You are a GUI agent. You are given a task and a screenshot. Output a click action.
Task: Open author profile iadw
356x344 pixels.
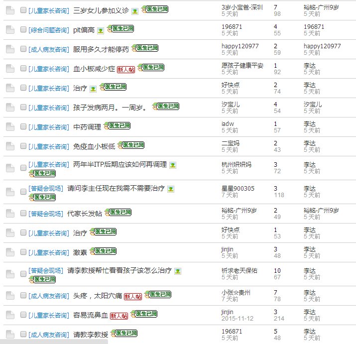[x=228, y=124]
